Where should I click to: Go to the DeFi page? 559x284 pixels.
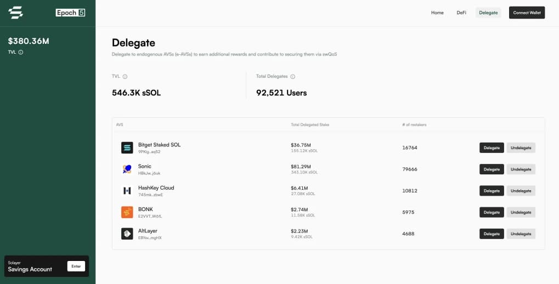(461, 13)
